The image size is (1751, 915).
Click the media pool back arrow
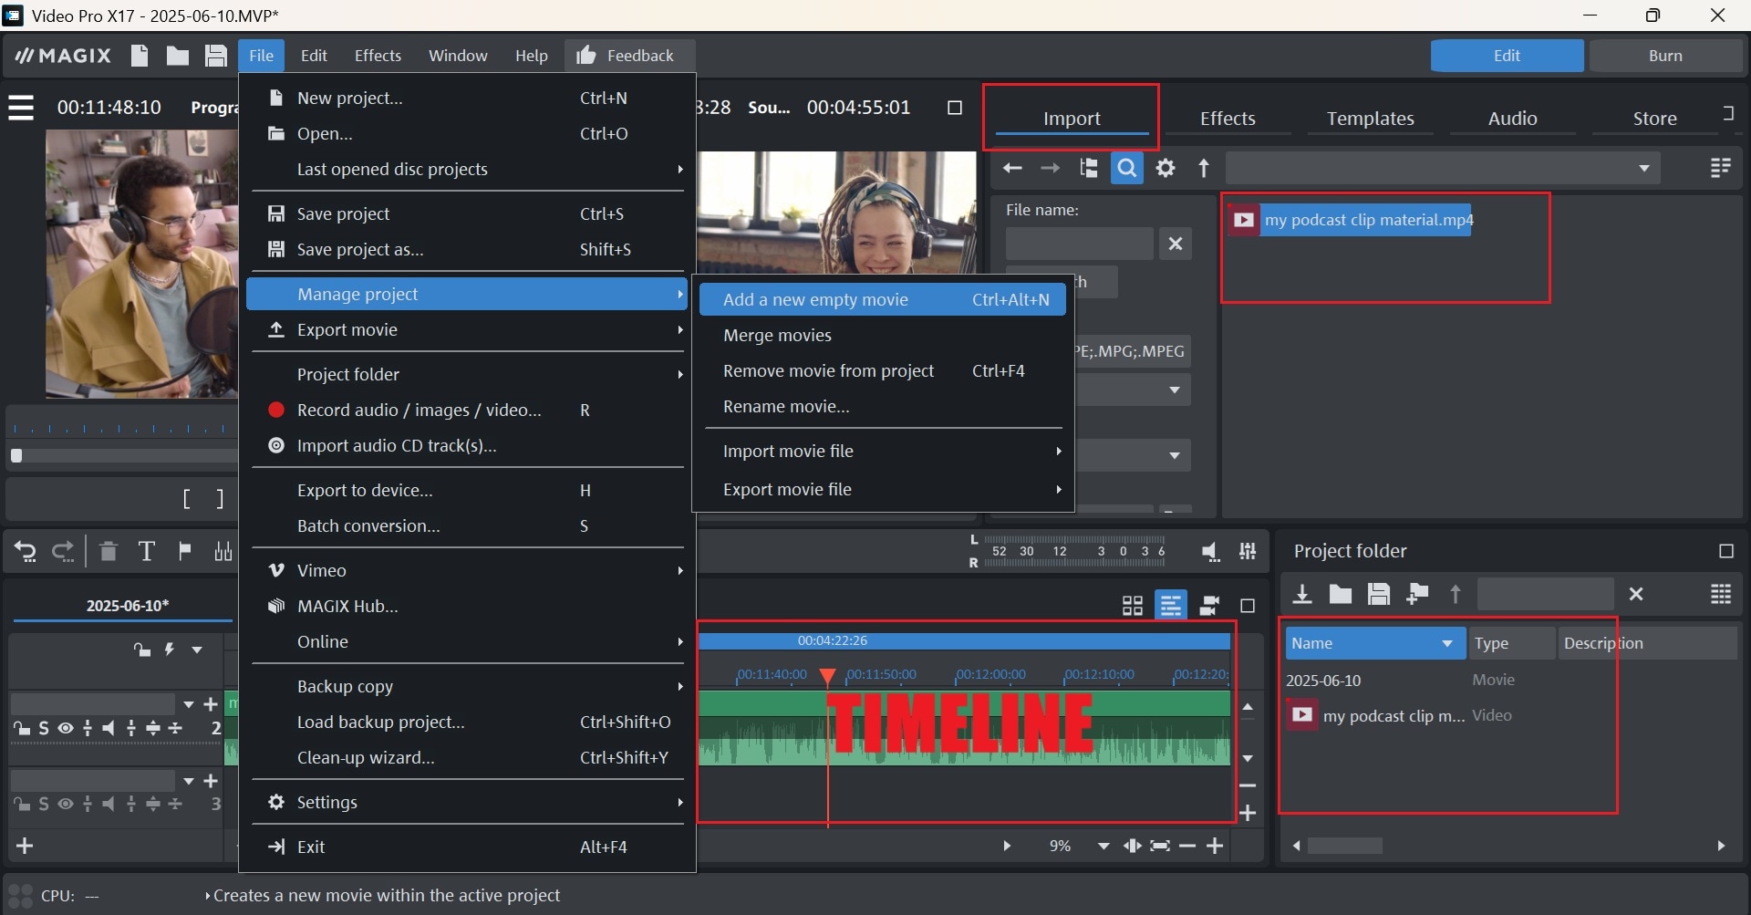click(1012, 168)
